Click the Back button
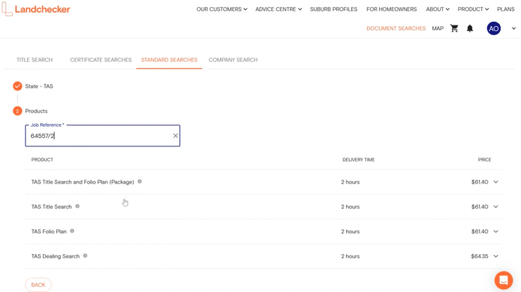 coord(38,285)
